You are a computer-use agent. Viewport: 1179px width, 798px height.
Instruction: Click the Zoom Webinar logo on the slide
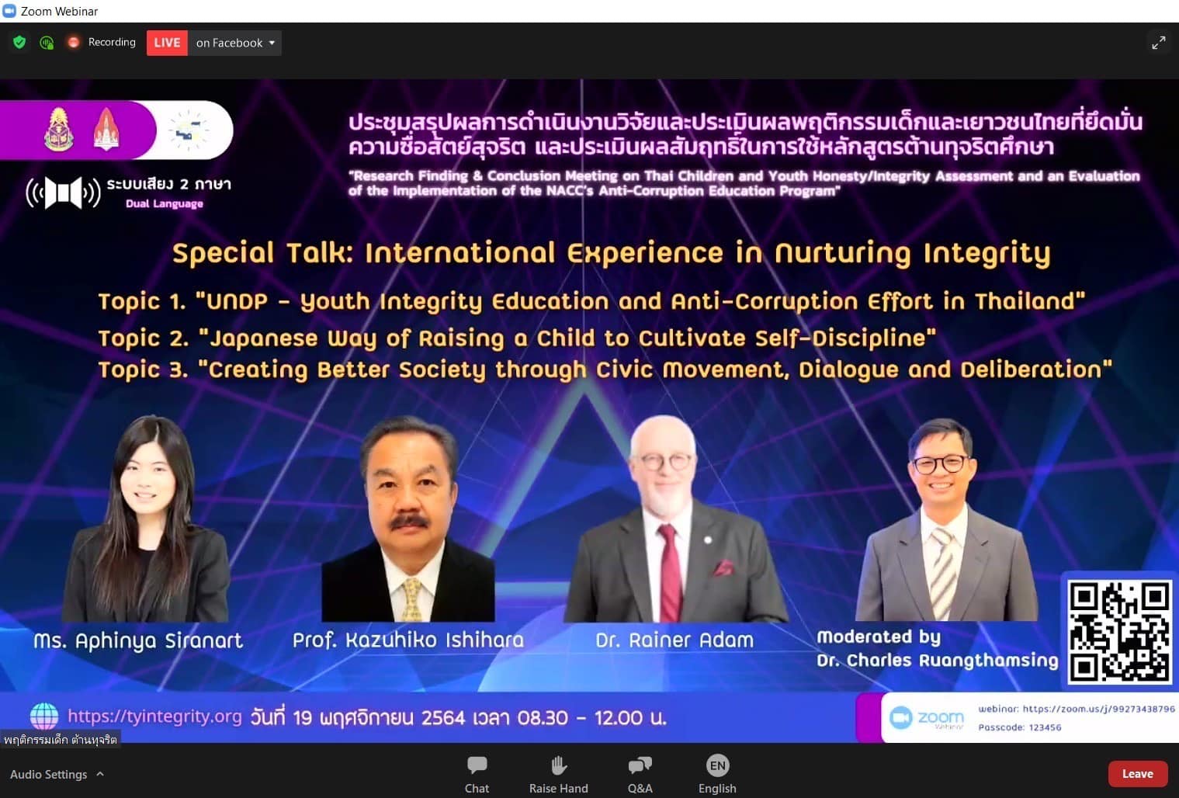pyautogui.click(x=927, y=718)
